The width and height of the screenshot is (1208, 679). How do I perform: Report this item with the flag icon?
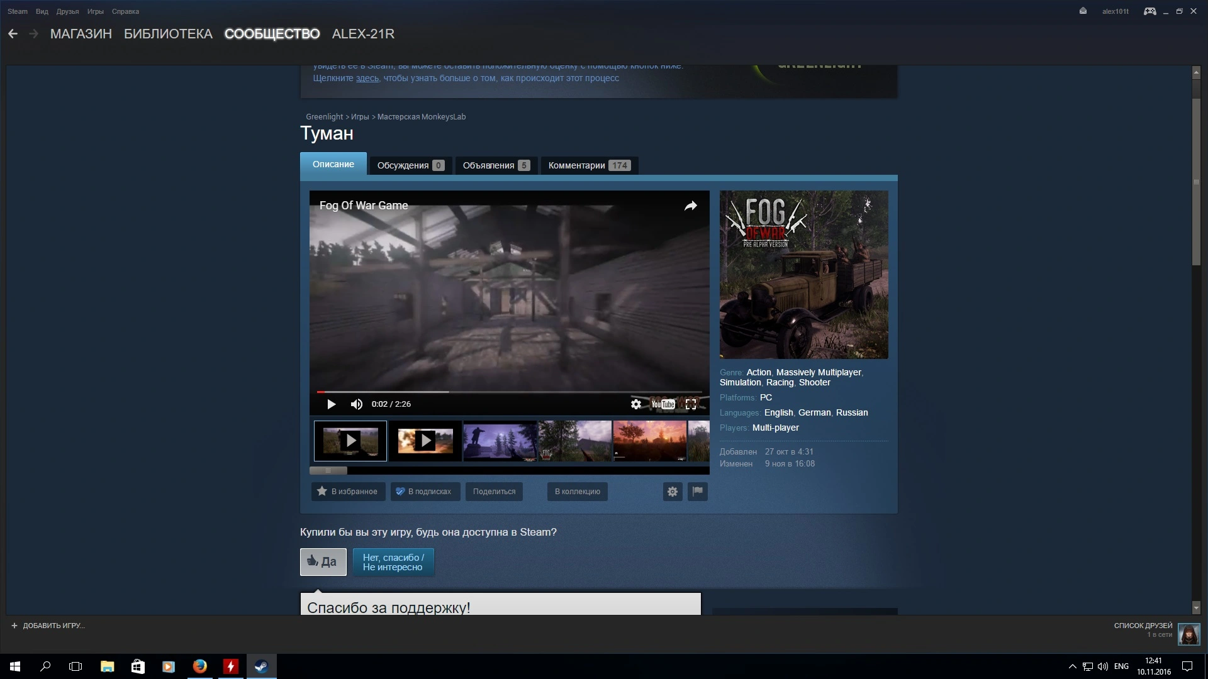698,492
